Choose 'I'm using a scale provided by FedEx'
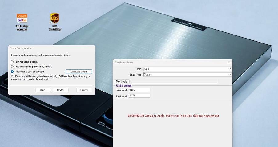The image size is (278, 147). click(x=12, y=67)
